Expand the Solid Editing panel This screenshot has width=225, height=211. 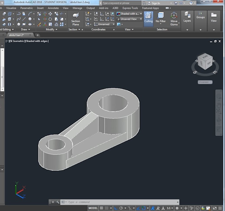(7, 29)
